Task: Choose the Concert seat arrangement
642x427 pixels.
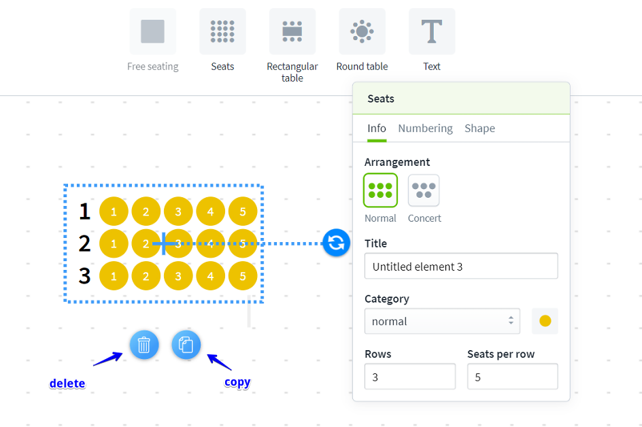Action: [x=424, y=190]
